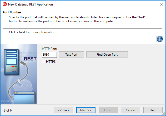Enable the HTTPS checkbox
The image size is (166, 116).
(x=43, y=62)
